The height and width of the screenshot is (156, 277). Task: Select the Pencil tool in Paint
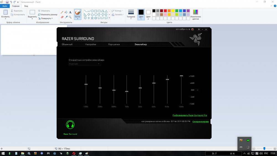(62, 12)
